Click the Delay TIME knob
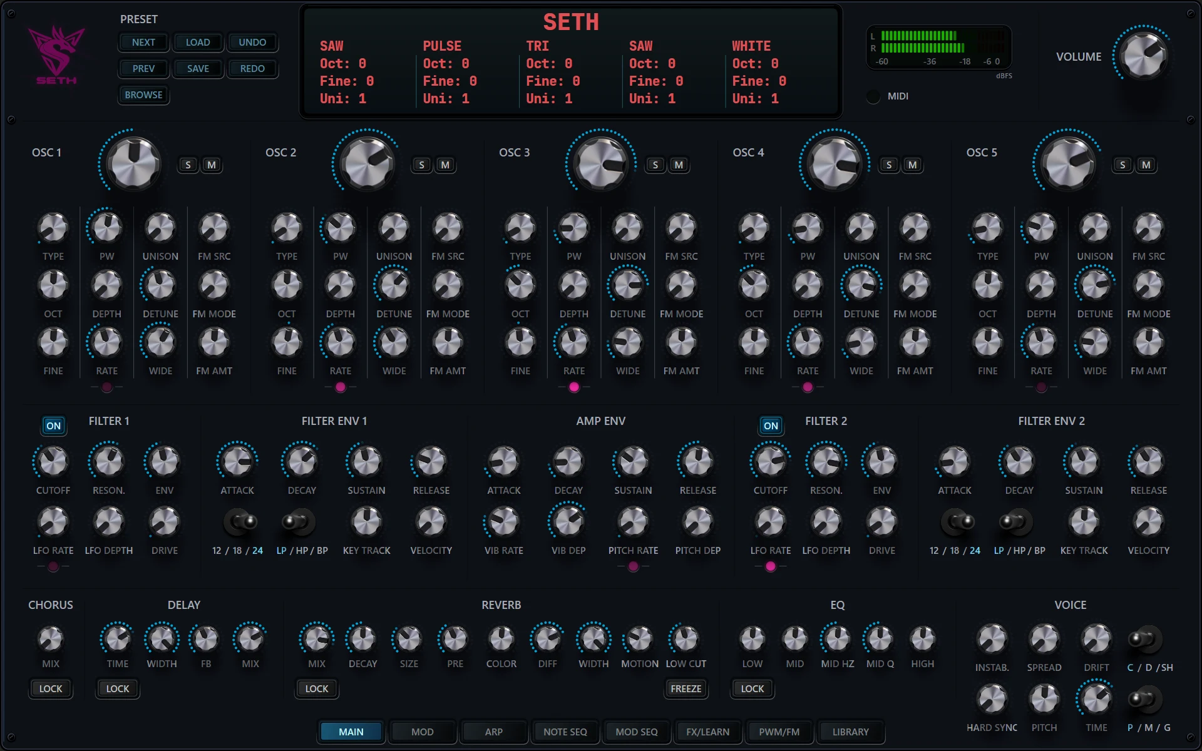 coord(117,639)
